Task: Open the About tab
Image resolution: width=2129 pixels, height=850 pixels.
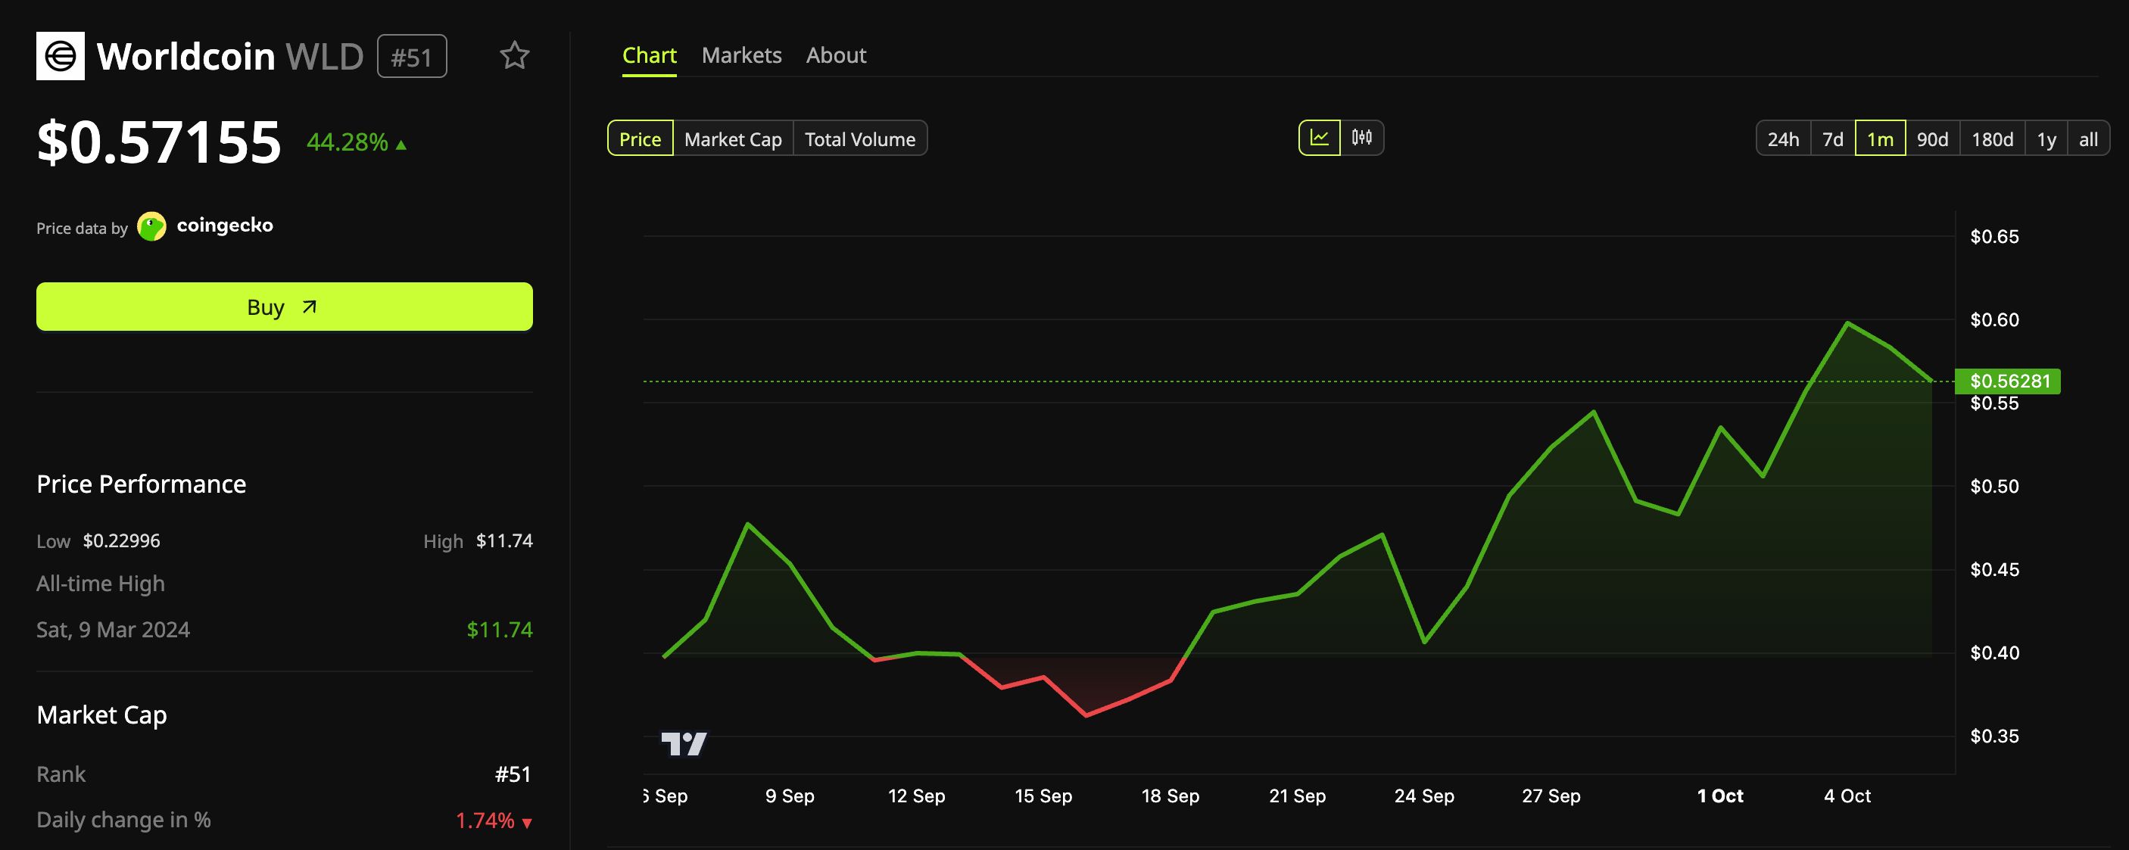Action: 836,55
